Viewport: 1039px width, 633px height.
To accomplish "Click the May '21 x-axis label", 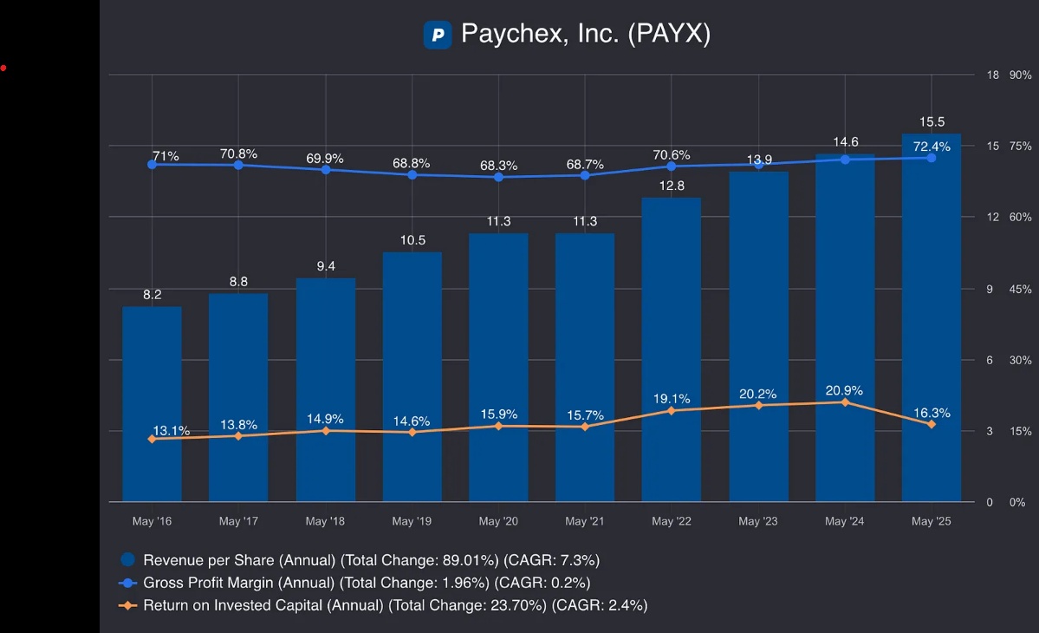I will coord(584,521).
